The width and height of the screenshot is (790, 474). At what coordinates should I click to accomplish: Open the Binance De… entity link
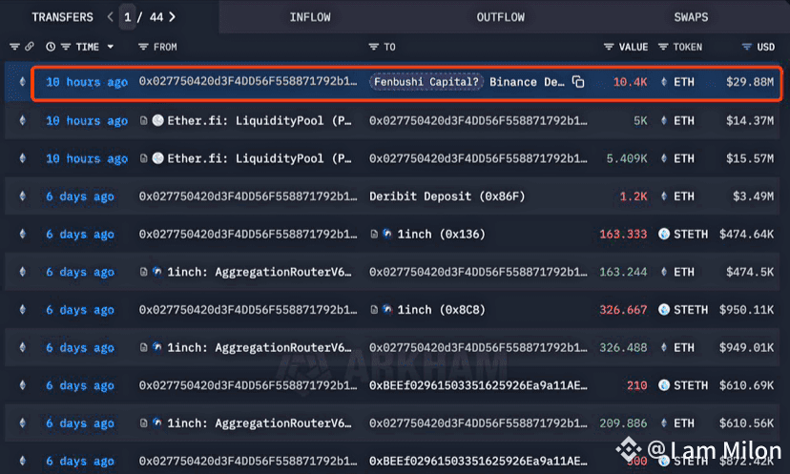pos(527,82)
